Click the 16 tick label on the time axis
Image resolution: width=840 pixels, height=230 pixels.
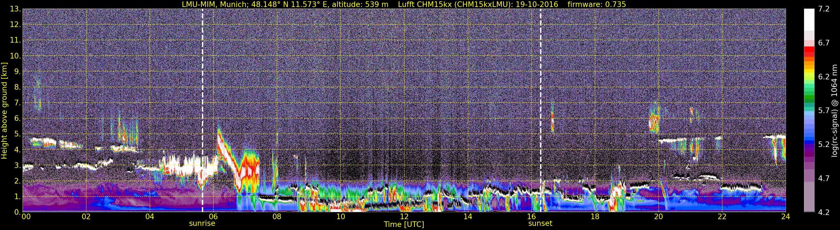point(531,217)
